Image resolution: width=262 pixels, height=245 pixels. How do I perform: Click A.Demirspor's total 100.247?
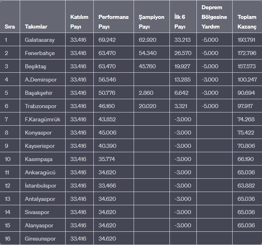coord(247,80)
